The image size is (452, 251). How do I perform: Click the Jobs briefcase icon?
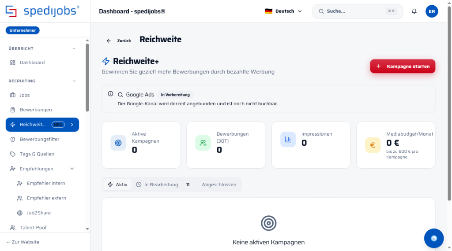(x=13, y=95)
